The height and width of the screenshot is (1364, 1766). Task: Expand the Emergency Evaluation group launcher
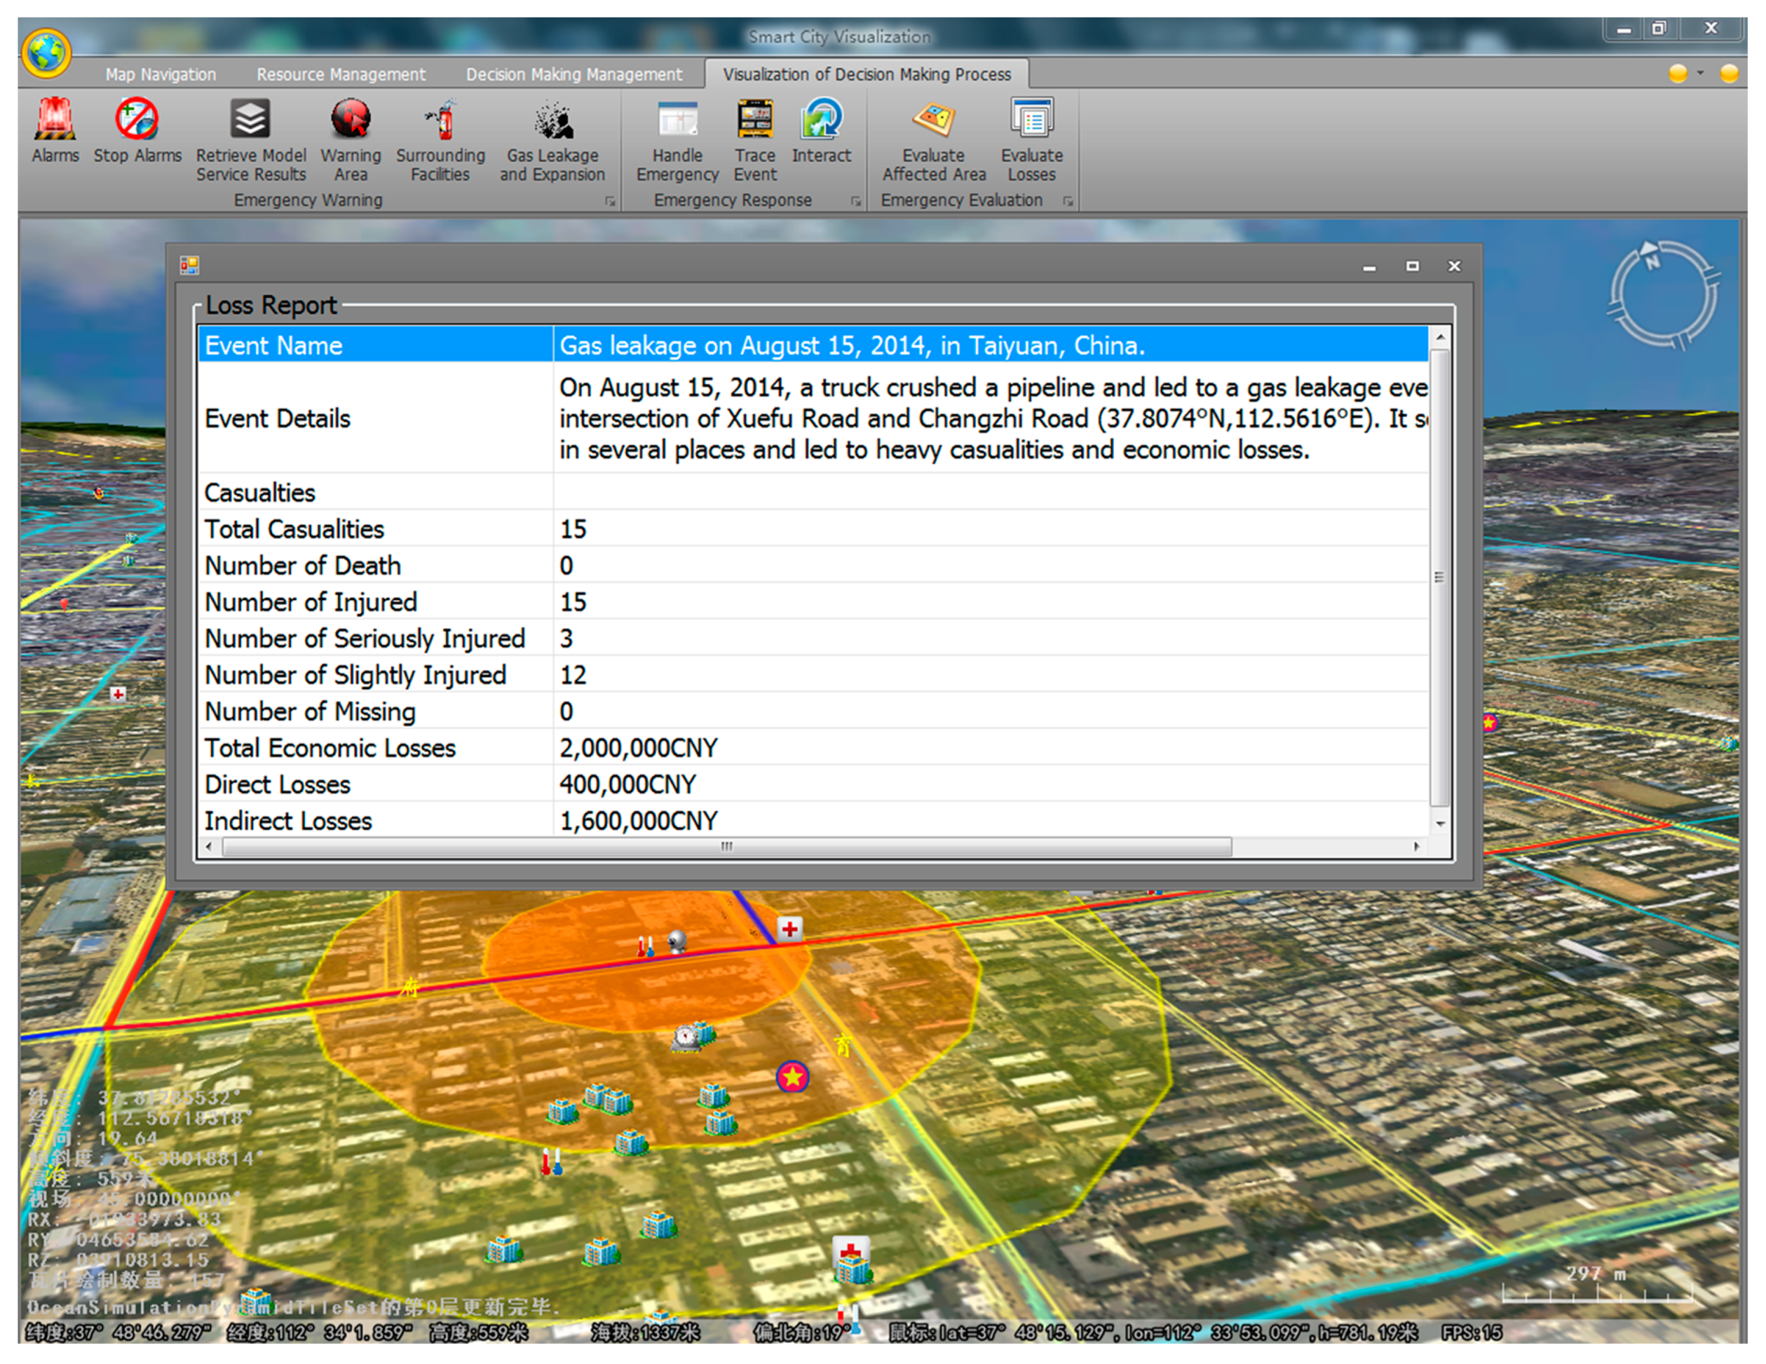click(1068, 201)
